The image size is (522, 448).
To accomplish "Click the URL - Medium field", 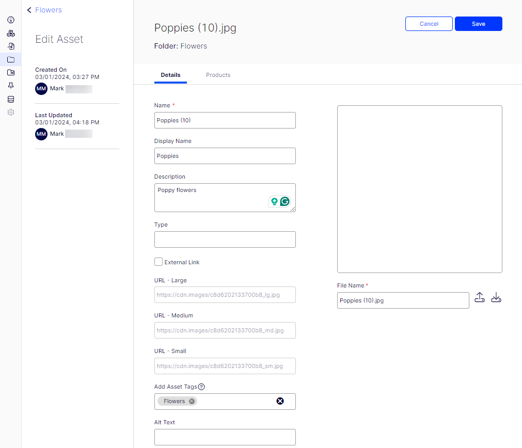I will (x=225, y=330).
